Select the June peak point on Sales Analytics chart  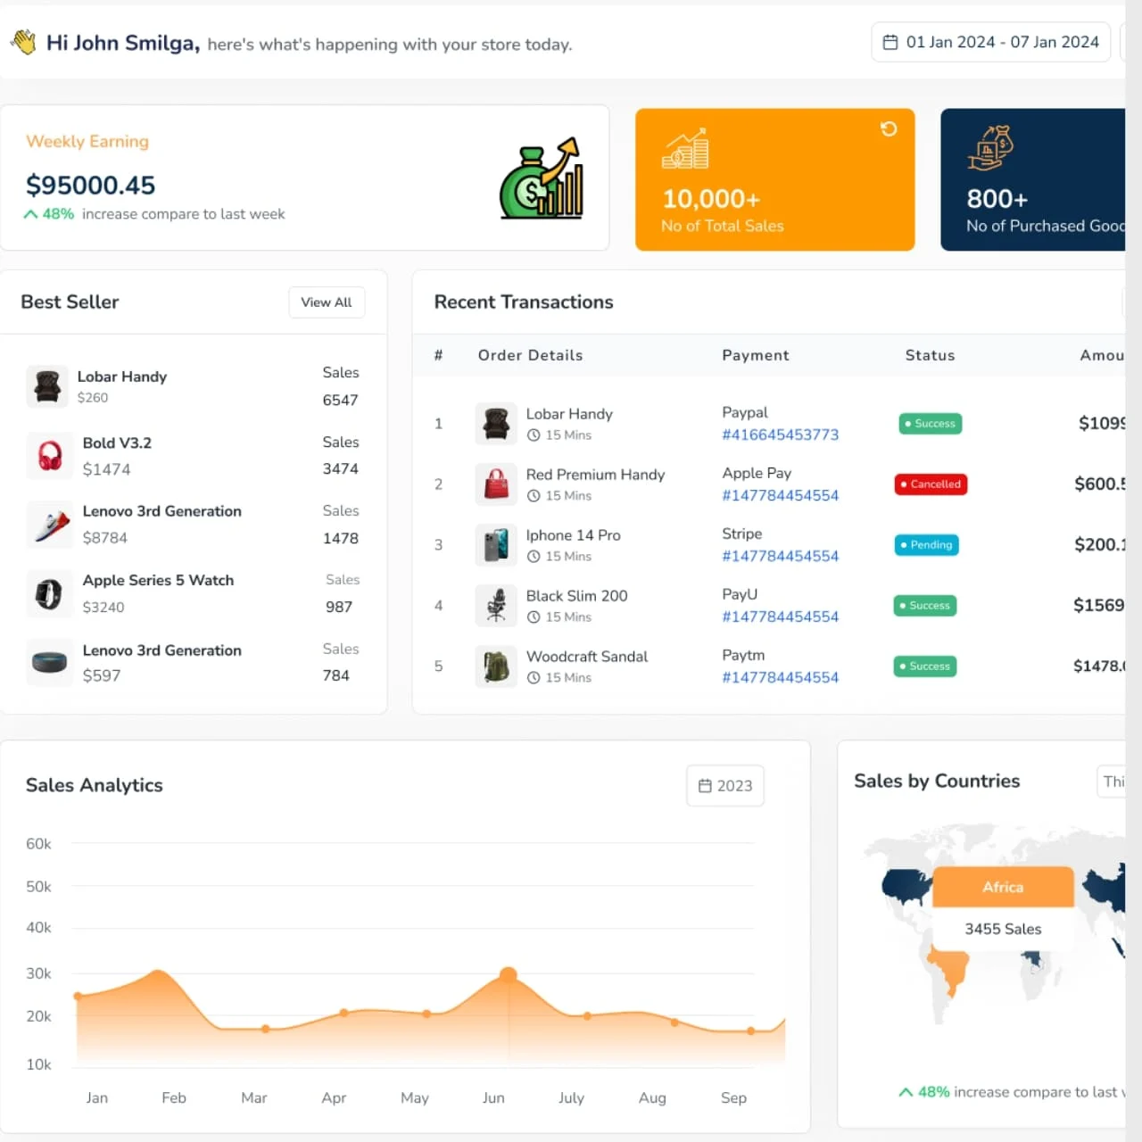pos(508,975)
